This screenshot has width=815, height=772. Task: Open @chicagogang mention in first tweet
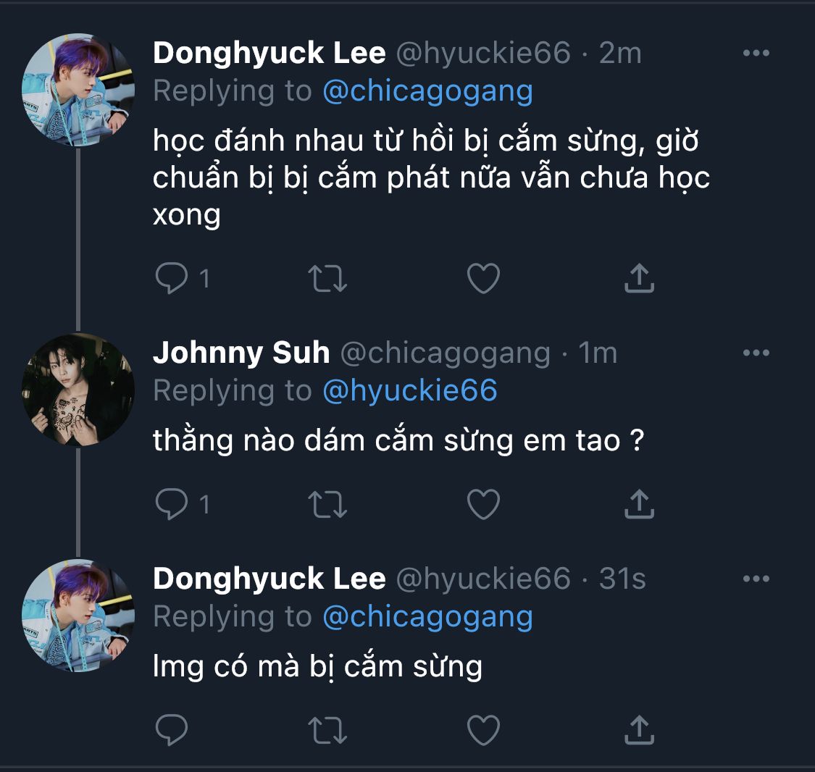(x=427, y=91)
